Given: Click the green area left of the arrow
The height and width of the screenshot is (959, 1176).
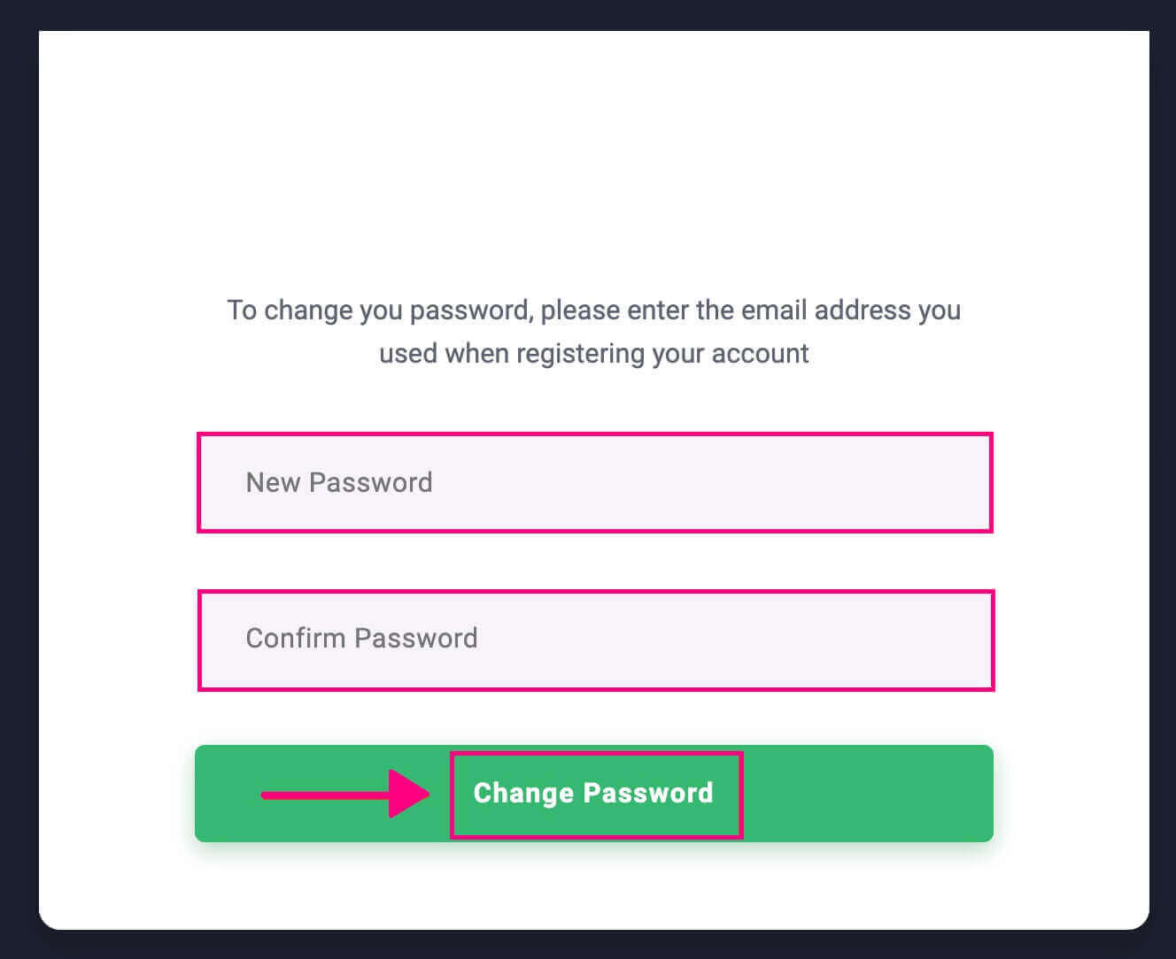Looking at the screenshot, I should [x=230, y=794].
